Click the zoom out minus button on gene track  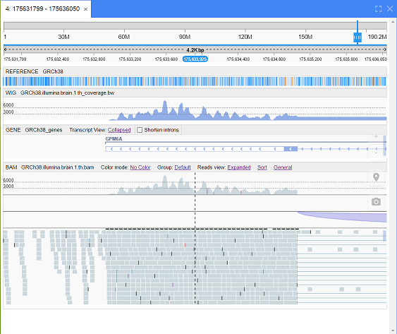pyautogui.click(x=376, y=153)
